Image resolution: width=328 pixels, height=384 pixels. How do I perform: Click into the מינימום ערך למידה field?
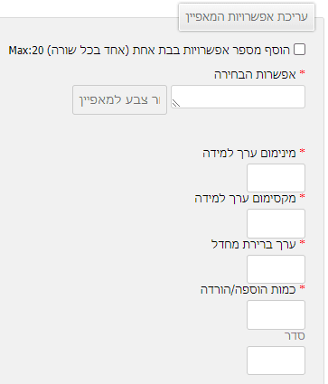coord(276,178)
